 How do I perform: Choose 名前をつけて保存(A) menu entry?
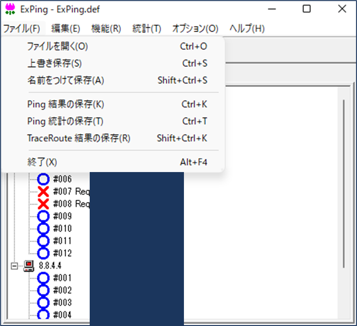coord(113,80)
